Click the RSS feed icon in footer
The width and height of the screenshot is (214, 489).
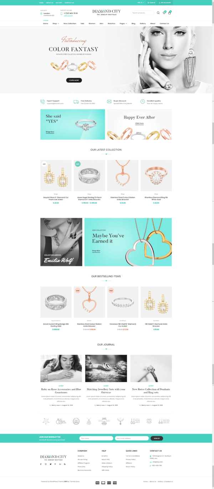coord(65,464)
